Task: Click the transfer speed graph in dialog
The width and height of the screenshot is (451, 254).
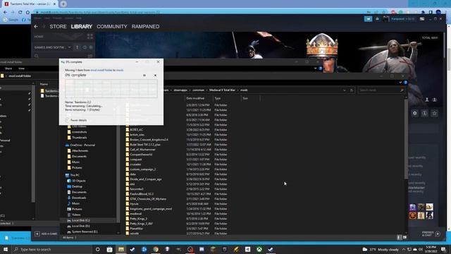Action: (111, 89)
